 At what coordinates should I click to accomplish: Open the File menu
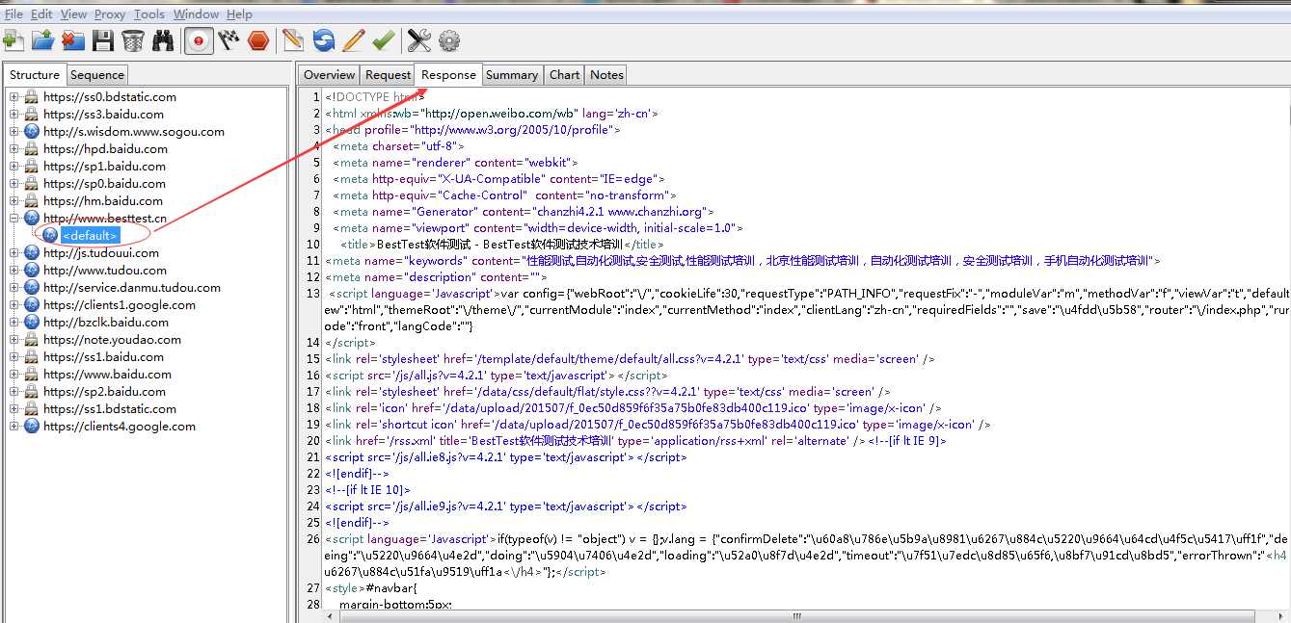click(13, 14)
